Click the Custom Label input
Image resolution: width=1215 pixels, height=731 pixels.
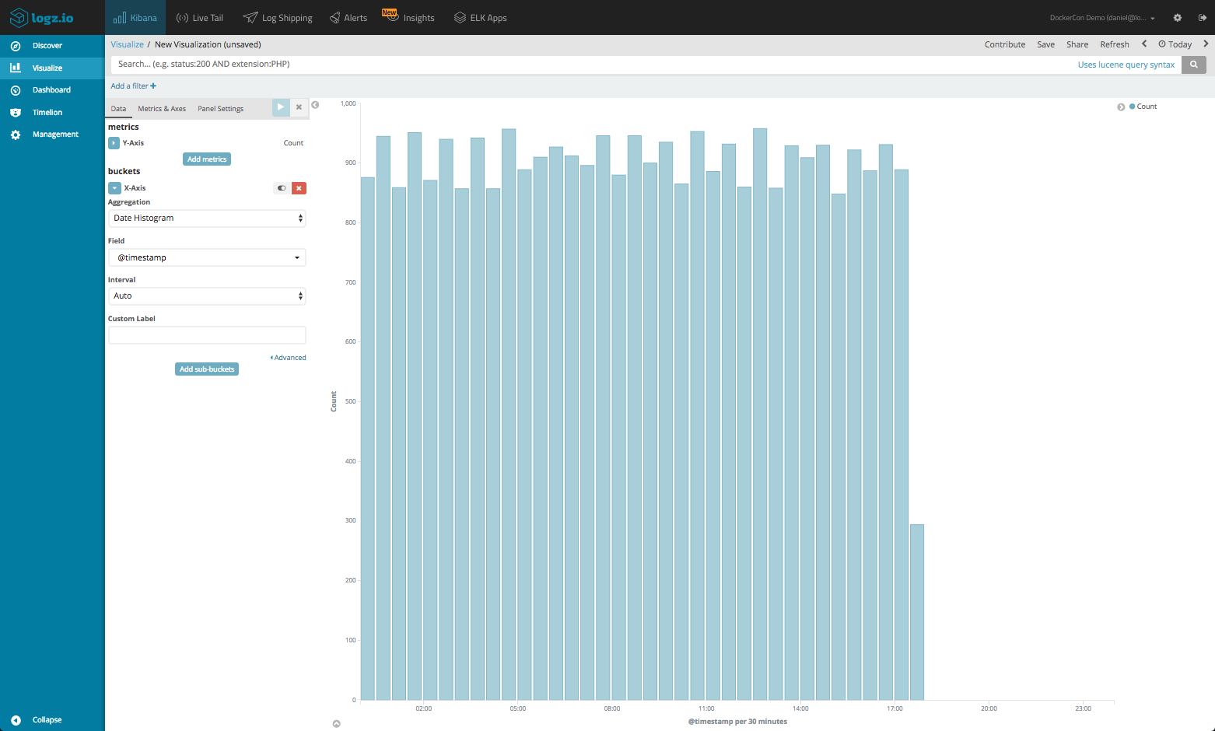pyautogui.click(x=207, y=335)
